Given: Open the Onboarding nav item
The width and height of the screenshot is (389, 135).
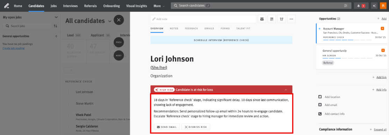Looking at the screenshot, I should click(x=111, y=6).
